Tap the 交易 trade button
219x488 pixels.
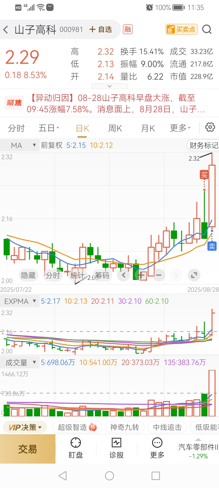point(28,449)
